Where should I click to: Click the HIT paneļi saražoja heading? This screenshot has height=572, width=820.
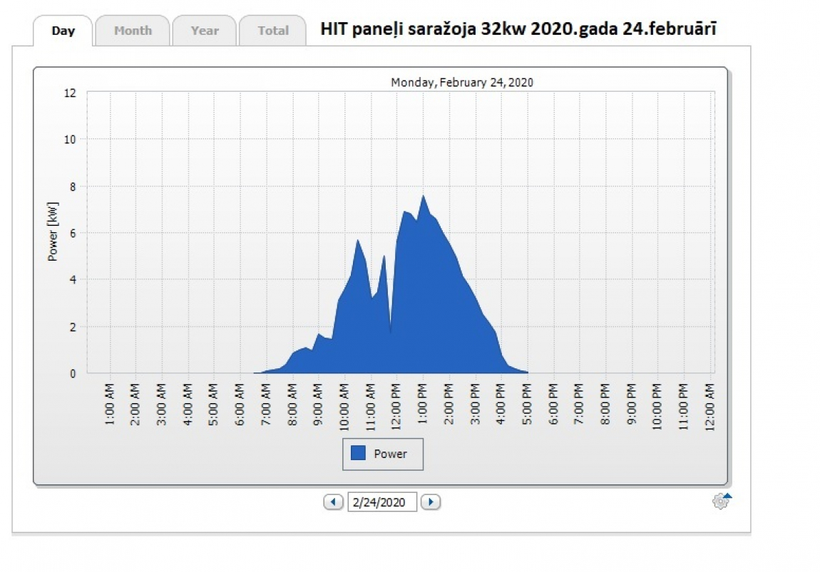coord(518,29)
